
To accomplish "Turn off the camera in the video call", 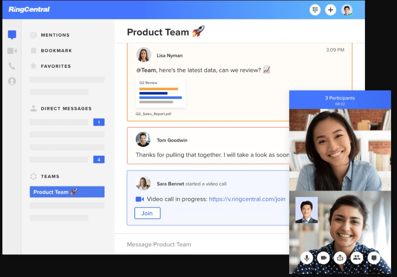I will (324, 258).
